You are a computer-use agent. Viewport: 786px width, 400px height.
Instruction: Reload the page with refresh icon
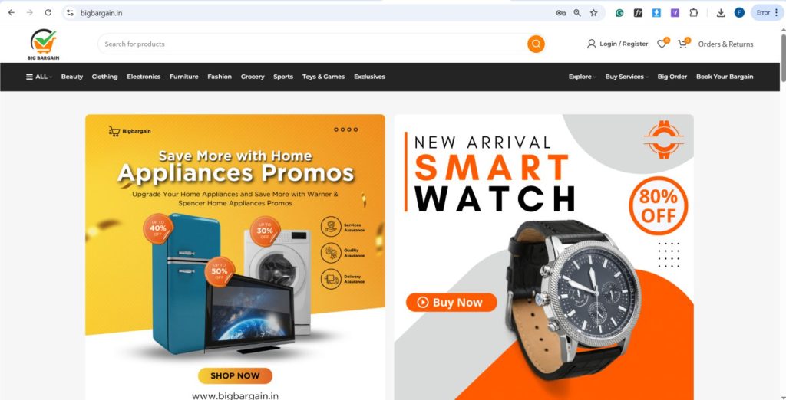pyautogui.click(x=48, y=12)
